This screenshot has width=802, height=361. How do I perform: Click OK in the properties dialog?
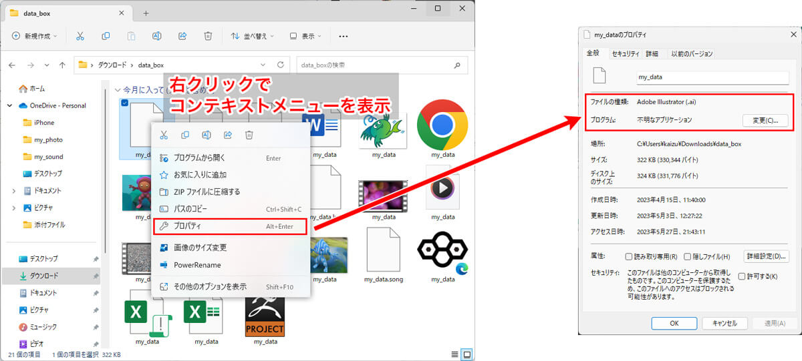(674, 323)
